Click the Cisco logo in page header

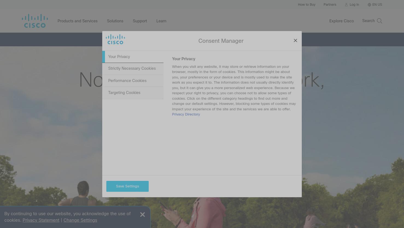[x=35, y=21]
